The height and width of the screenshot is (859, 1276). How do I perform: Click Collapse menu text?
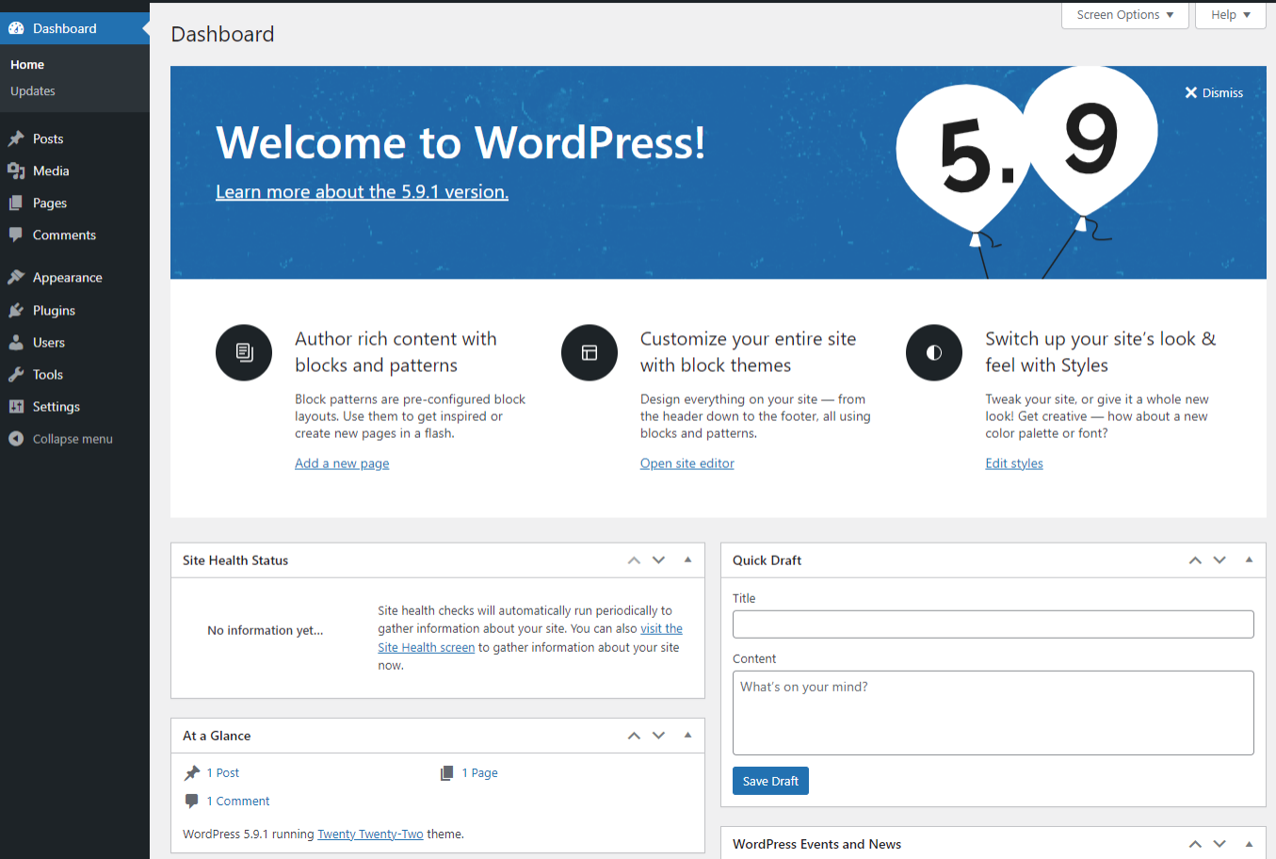73,439
